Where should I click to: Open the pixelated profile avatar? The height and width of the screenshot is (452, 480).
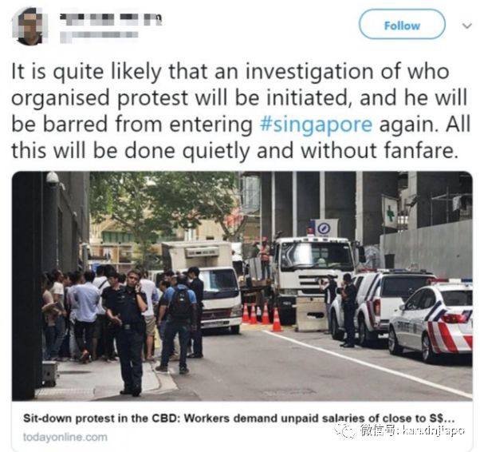[30, 27]
